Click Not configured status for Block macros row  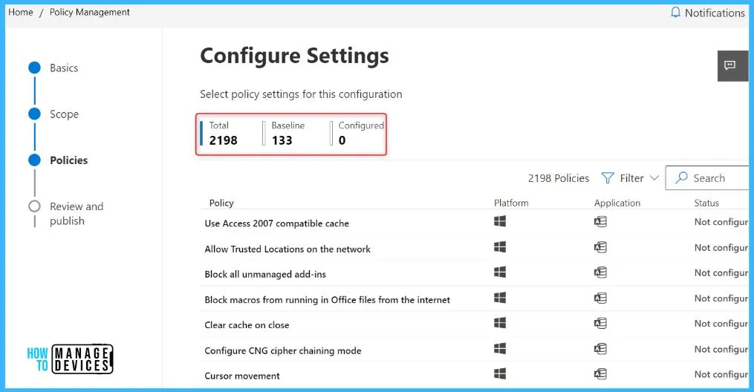721,298
